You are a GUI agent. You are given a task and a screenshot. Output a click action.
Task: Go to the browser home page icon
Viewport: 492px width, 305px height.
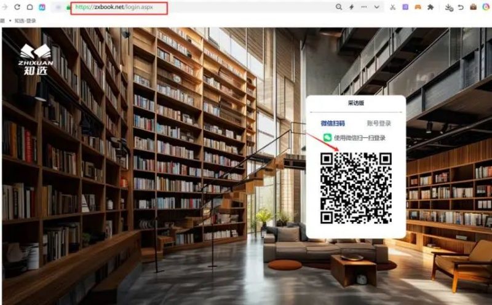tap(30, 7)
